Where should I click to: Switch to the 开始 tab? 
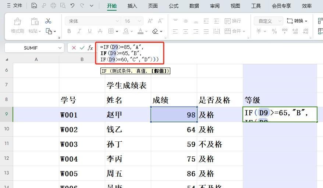(x=111, y=6)
